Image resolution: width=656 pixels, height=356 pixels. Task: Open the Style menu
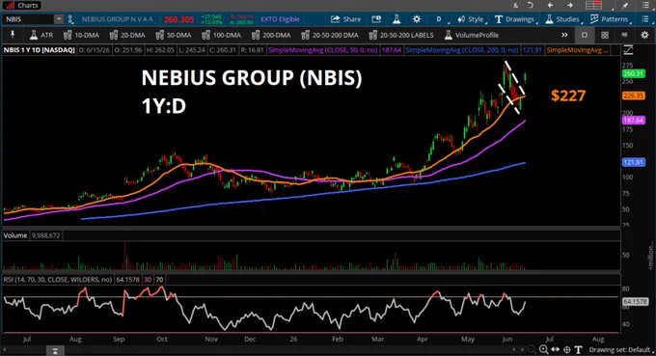(471, 19)
